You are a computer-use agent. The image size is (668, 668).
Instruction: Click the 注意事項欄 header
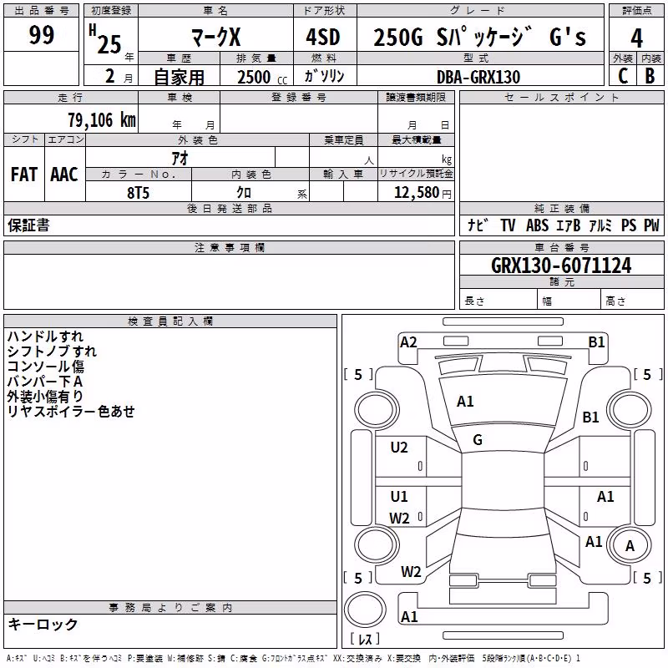click(x=229, y=247)
